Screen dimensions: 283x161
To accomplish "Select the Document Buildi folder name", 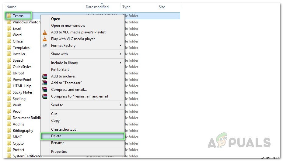I will (26, 118).
